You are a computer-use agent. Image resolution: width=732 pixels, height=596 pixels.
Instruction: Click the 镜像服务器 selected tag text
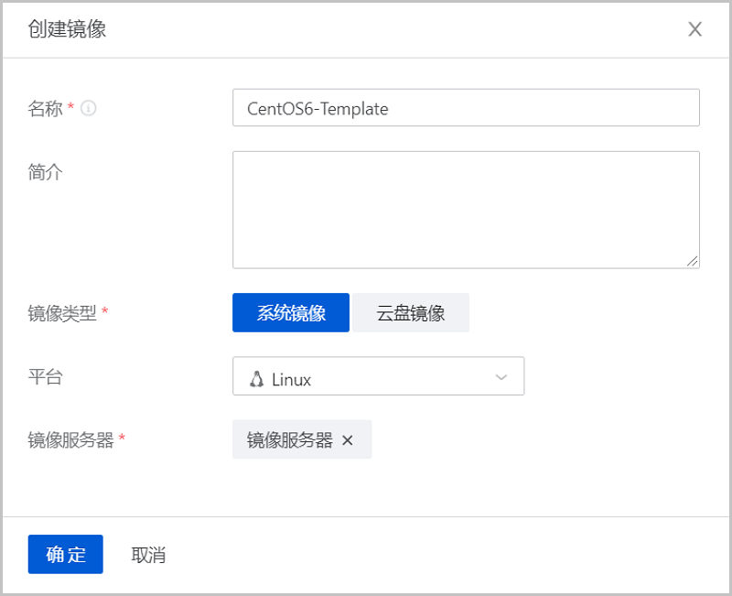pos(290,440)
